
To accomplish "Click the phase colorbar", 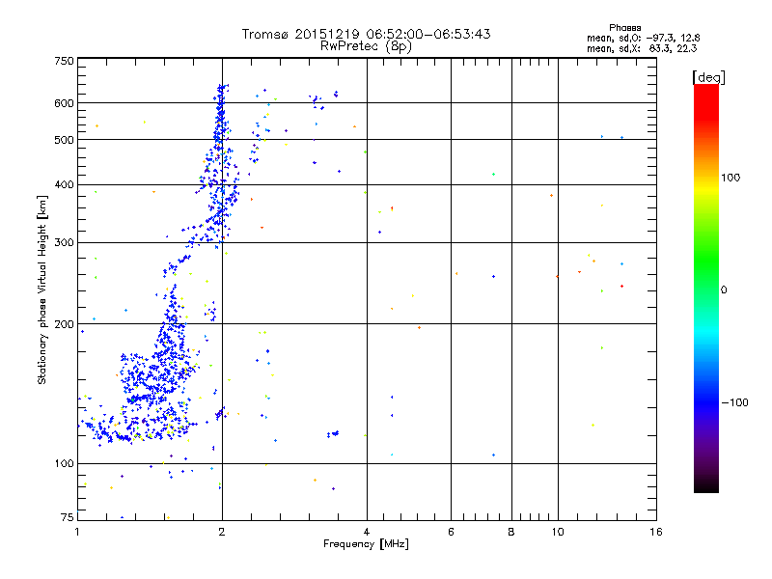I will tap(706, 288).
